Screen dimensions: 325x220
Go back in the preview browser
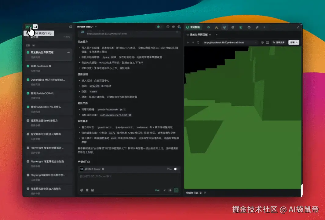(x=188, y=42)
